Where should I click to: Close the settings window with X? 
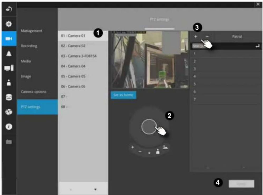point(258,4)
